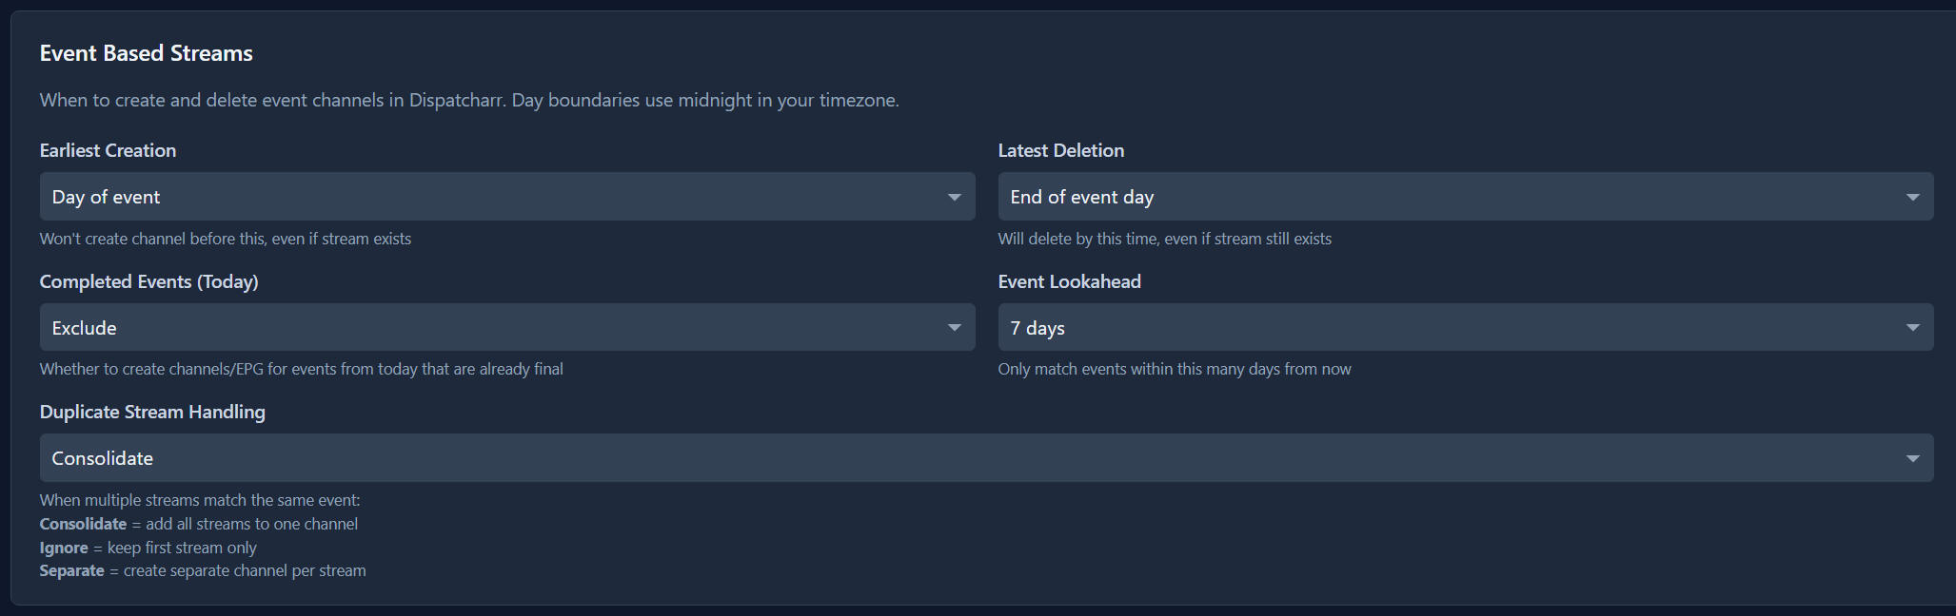1956x616 pixels.
Task: Click the 'Event Based Streams' heading
Action: click(x=147, y=53)
